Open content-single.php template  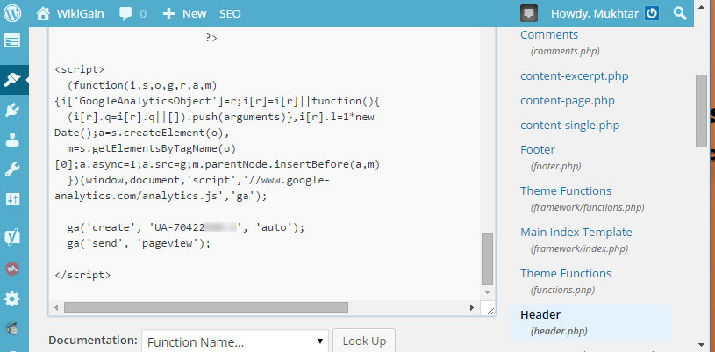click(x=569, y=126)
